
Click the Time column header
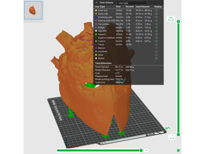click(118, 6)
